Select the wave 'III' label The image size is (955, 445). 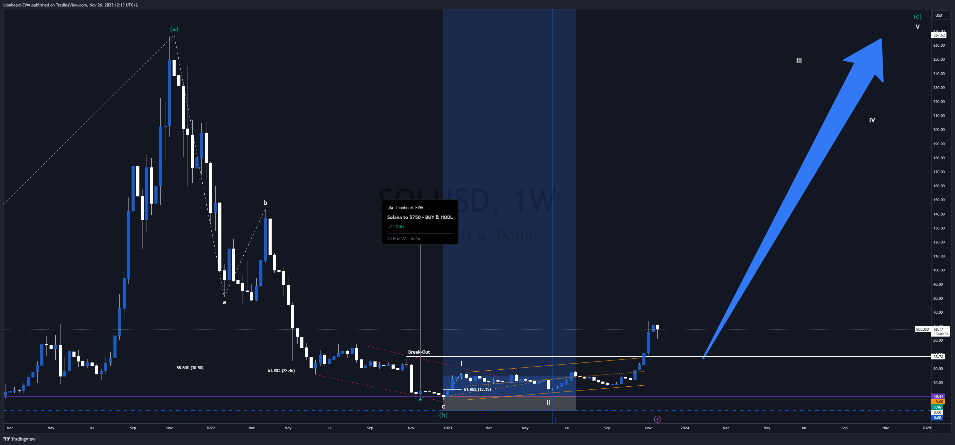(799, 61)
